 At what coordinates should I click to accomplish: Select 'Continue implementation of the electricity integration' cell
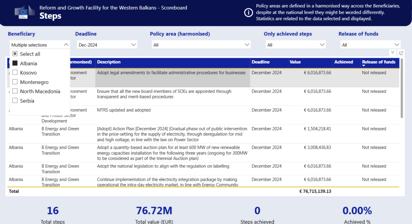point(173,182)
